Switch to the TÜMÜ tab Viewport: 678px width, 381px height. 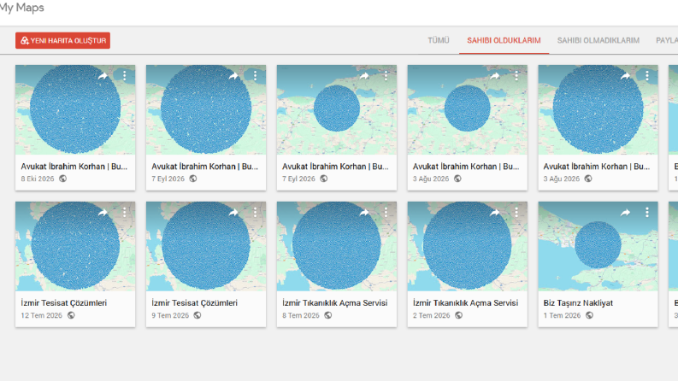pos(439,40)
